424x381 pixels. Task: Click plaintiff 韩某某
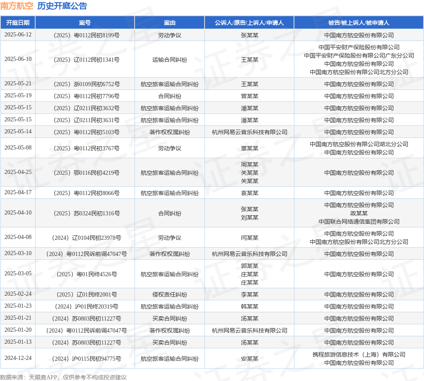(249, 306)
